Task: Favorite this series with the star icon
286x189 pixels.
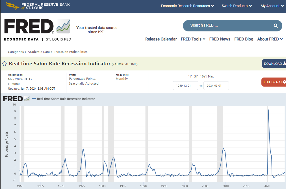Action: [5, 64]
